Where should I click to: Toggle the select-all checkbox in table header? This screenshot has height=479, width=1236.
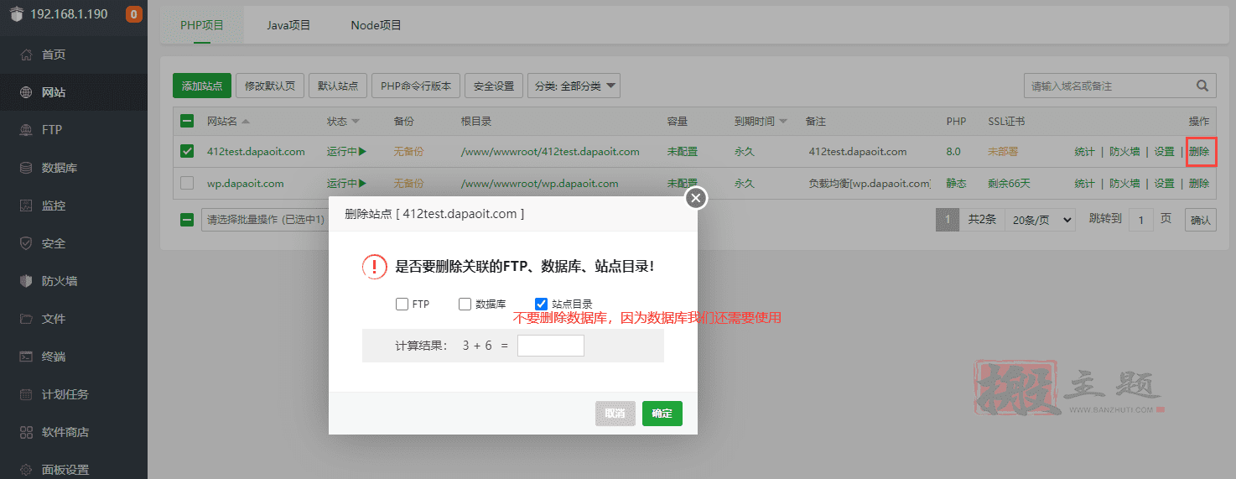(x=187, y=122)
